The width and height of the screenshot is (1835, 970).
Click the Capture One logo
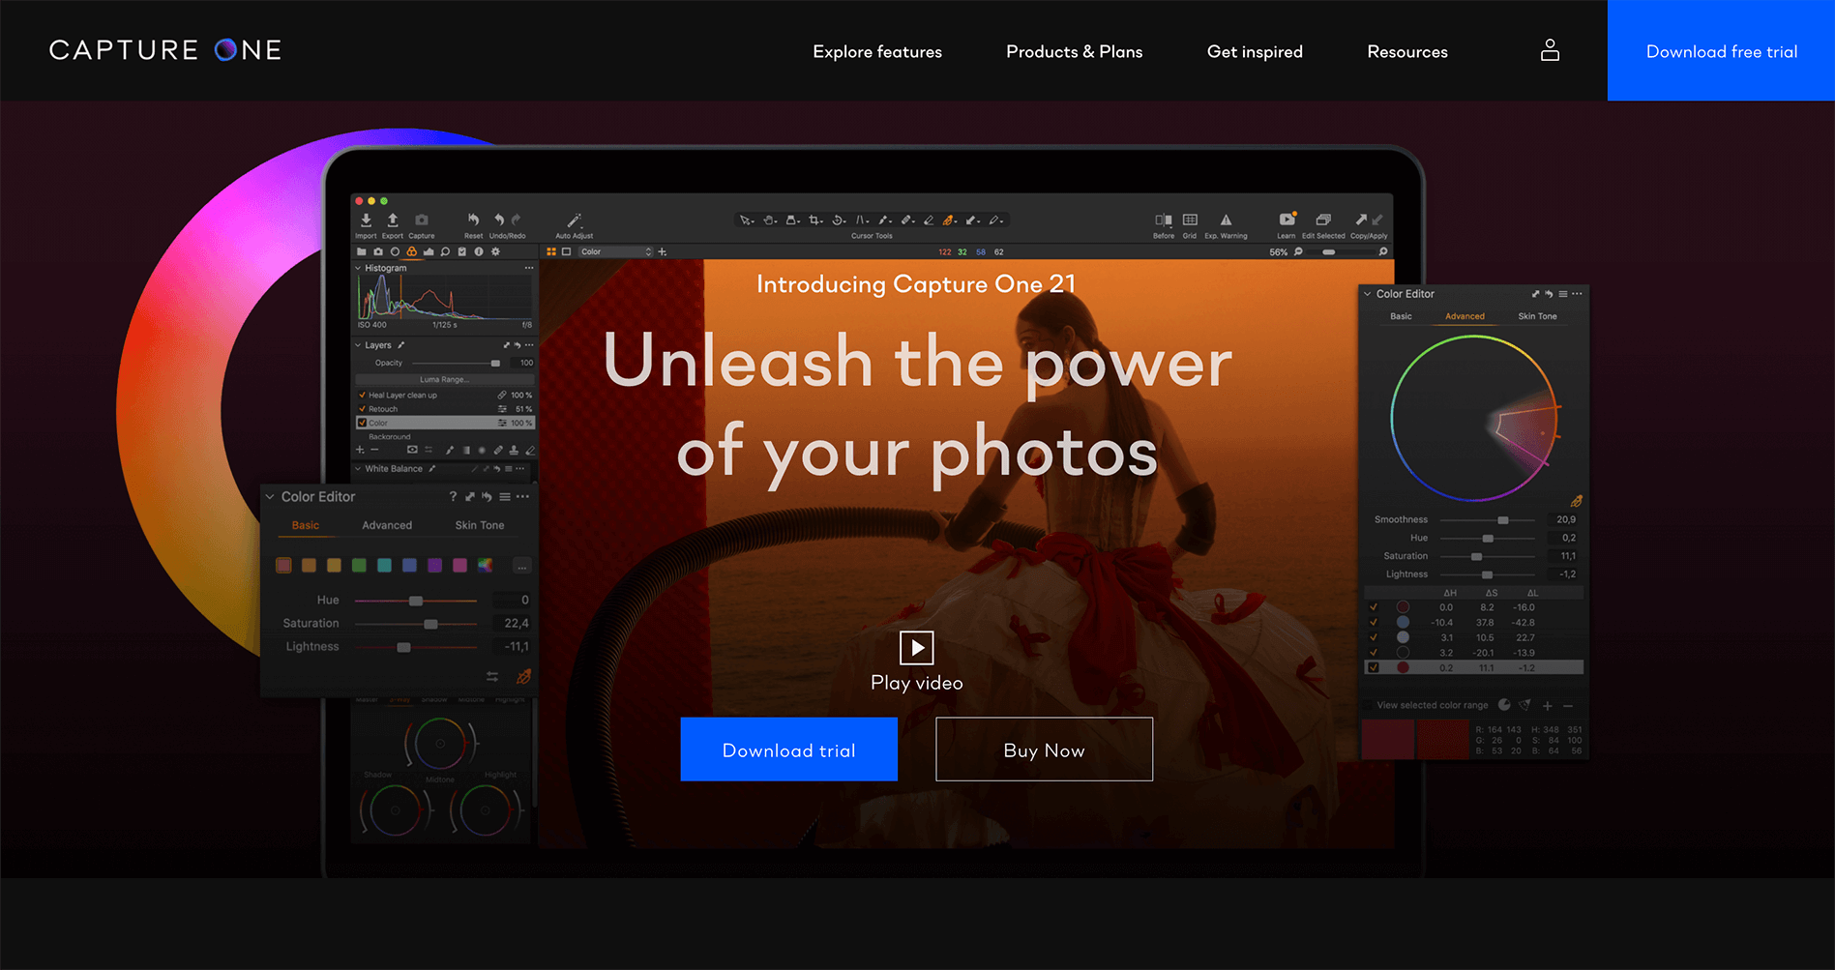coord(165,50)
